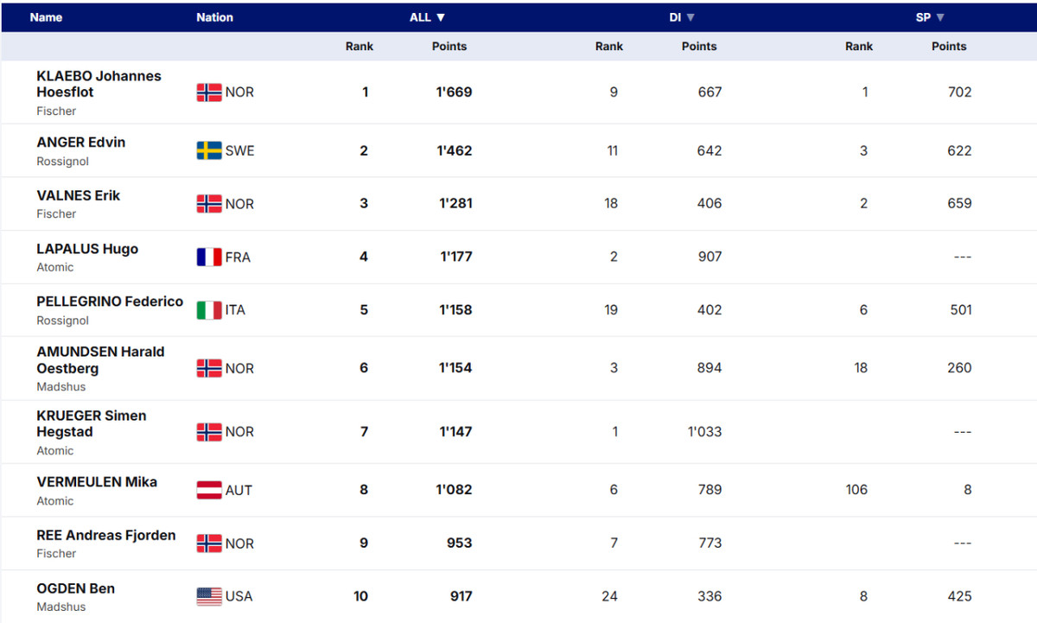Click Norway flag beside Krueger Simen Hegstad
Viewport: 1037px width, 623px height.
coord(209,432)
